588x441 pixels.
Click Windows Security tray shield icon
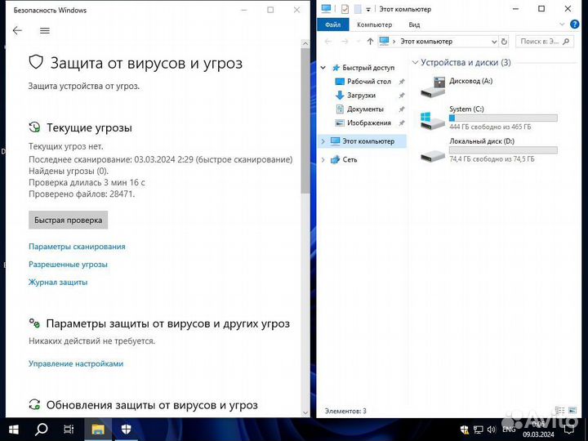coord(464,430)
